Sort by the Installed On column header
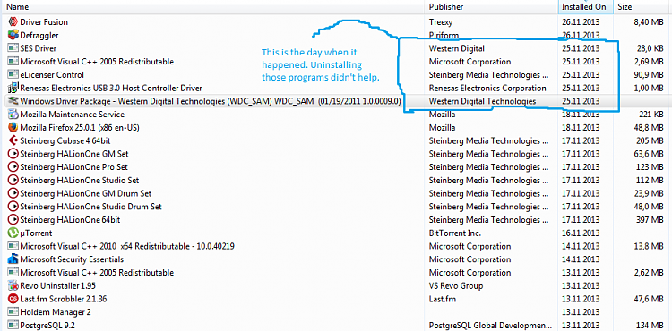 tap(586, 7)
